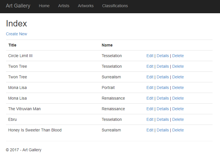This screenshot has height=161, width=220.
Task: Delete Twon Tree Surrealism entry
Action: 178,77
